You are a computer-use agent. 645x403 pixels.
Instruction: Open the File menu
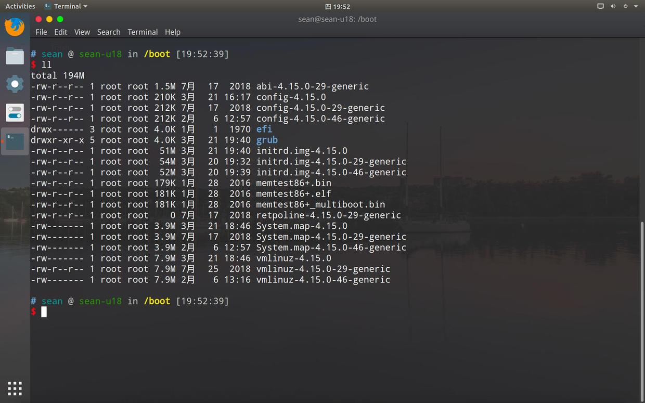41,32
